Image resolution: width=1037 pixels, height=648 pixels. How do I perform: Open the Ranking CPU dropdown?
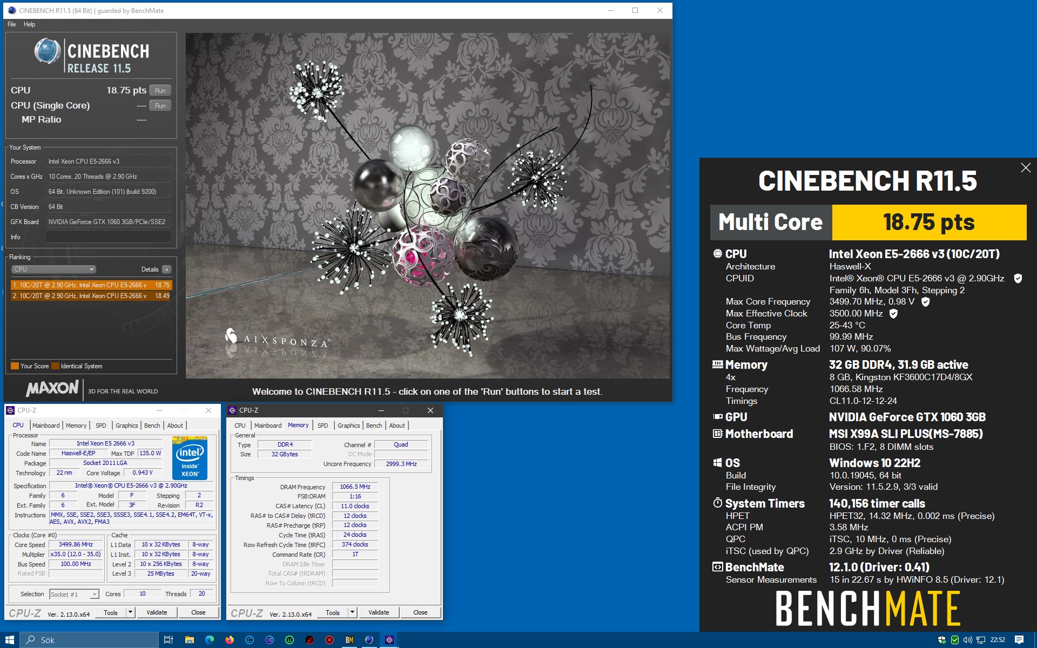(53, 269)
